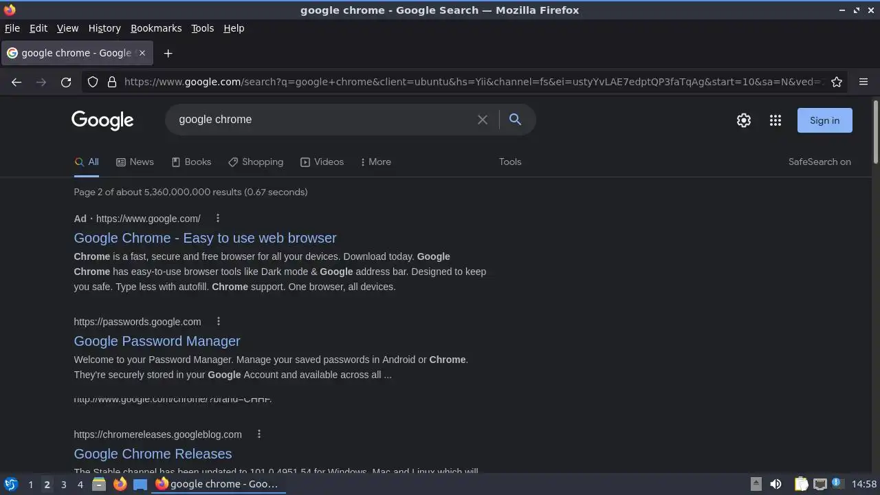Screen dimensions: 880x495
Task: Open the View menu
Action: coord(67,28)
